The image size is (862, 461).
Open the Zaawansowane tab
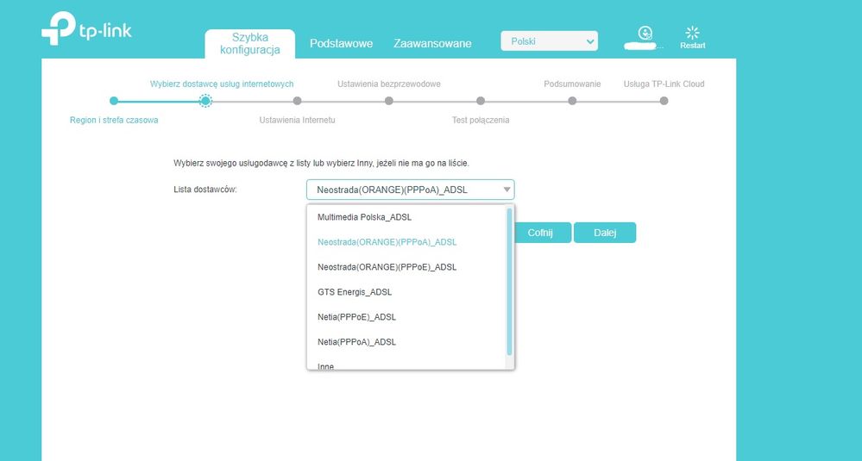(x=432, y=43)
